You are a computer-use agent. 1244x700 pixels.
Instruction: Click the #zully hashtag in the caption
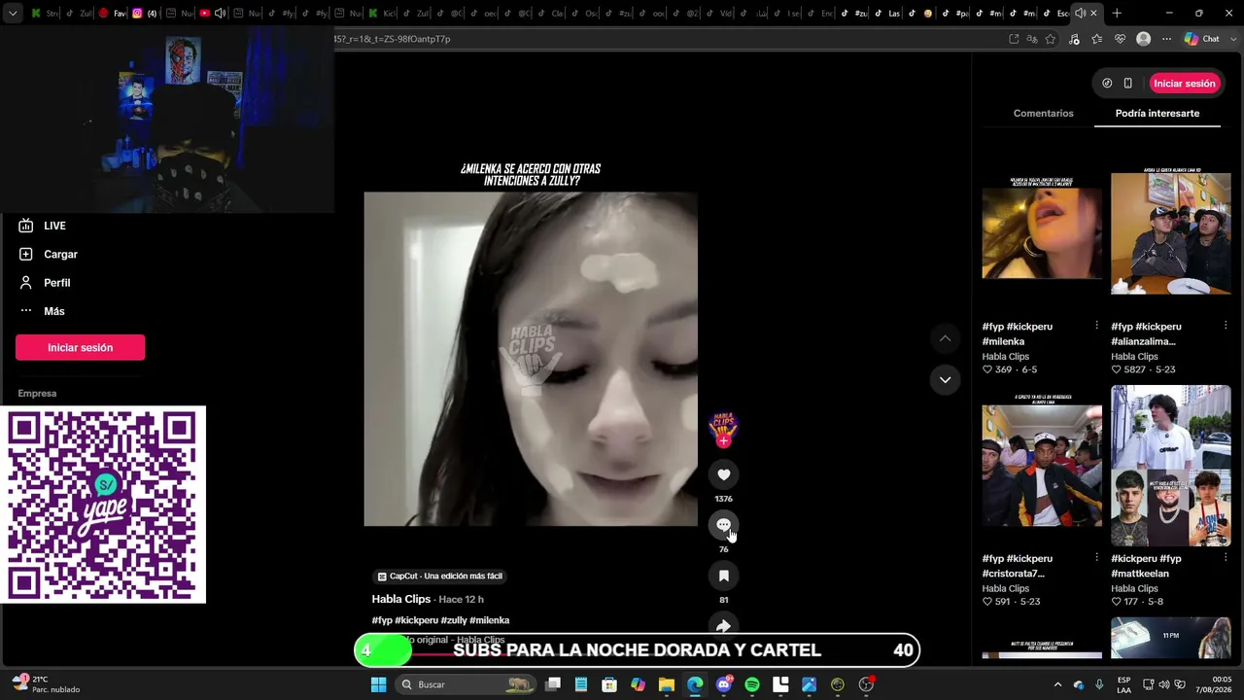pyautogui.click(x=454, y=620)
